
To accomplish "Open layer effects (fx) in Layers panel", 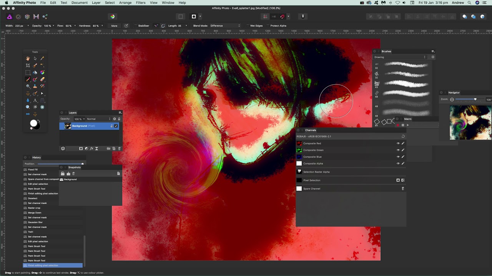I will 91,149.
